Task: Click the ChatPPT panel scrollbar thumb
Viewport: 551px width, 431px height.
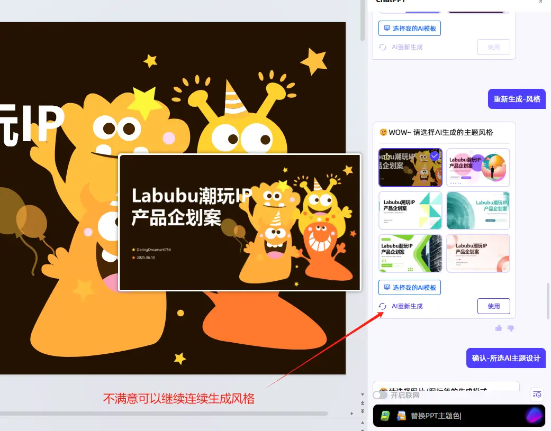Action: tap(548, 301)
